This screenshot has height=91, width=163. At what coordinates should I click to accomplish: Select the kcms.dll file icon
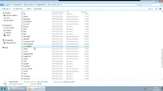(x=22, y=24)
